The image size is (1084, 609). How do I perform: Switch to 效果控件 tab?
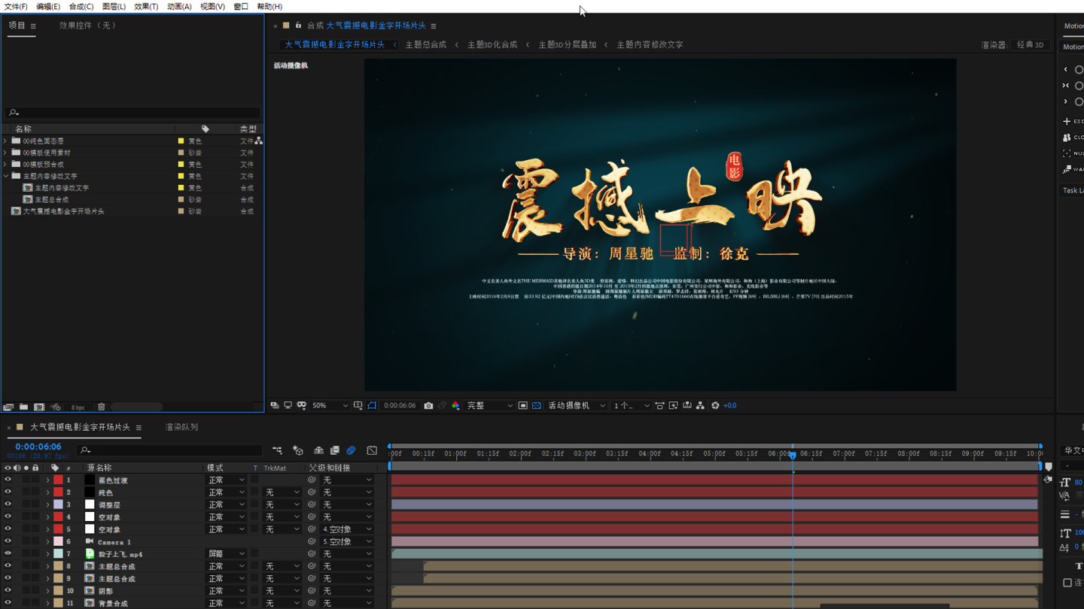tap(87, 26)
